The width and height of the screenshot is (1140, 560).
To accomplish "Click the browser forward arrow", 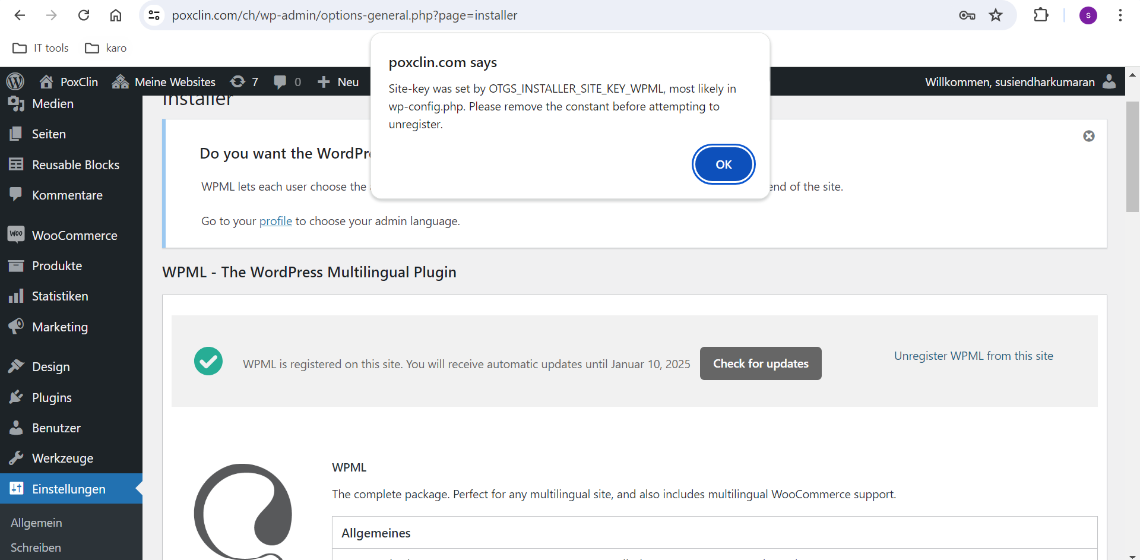I will pyautogui.click(x=52, y=15).
